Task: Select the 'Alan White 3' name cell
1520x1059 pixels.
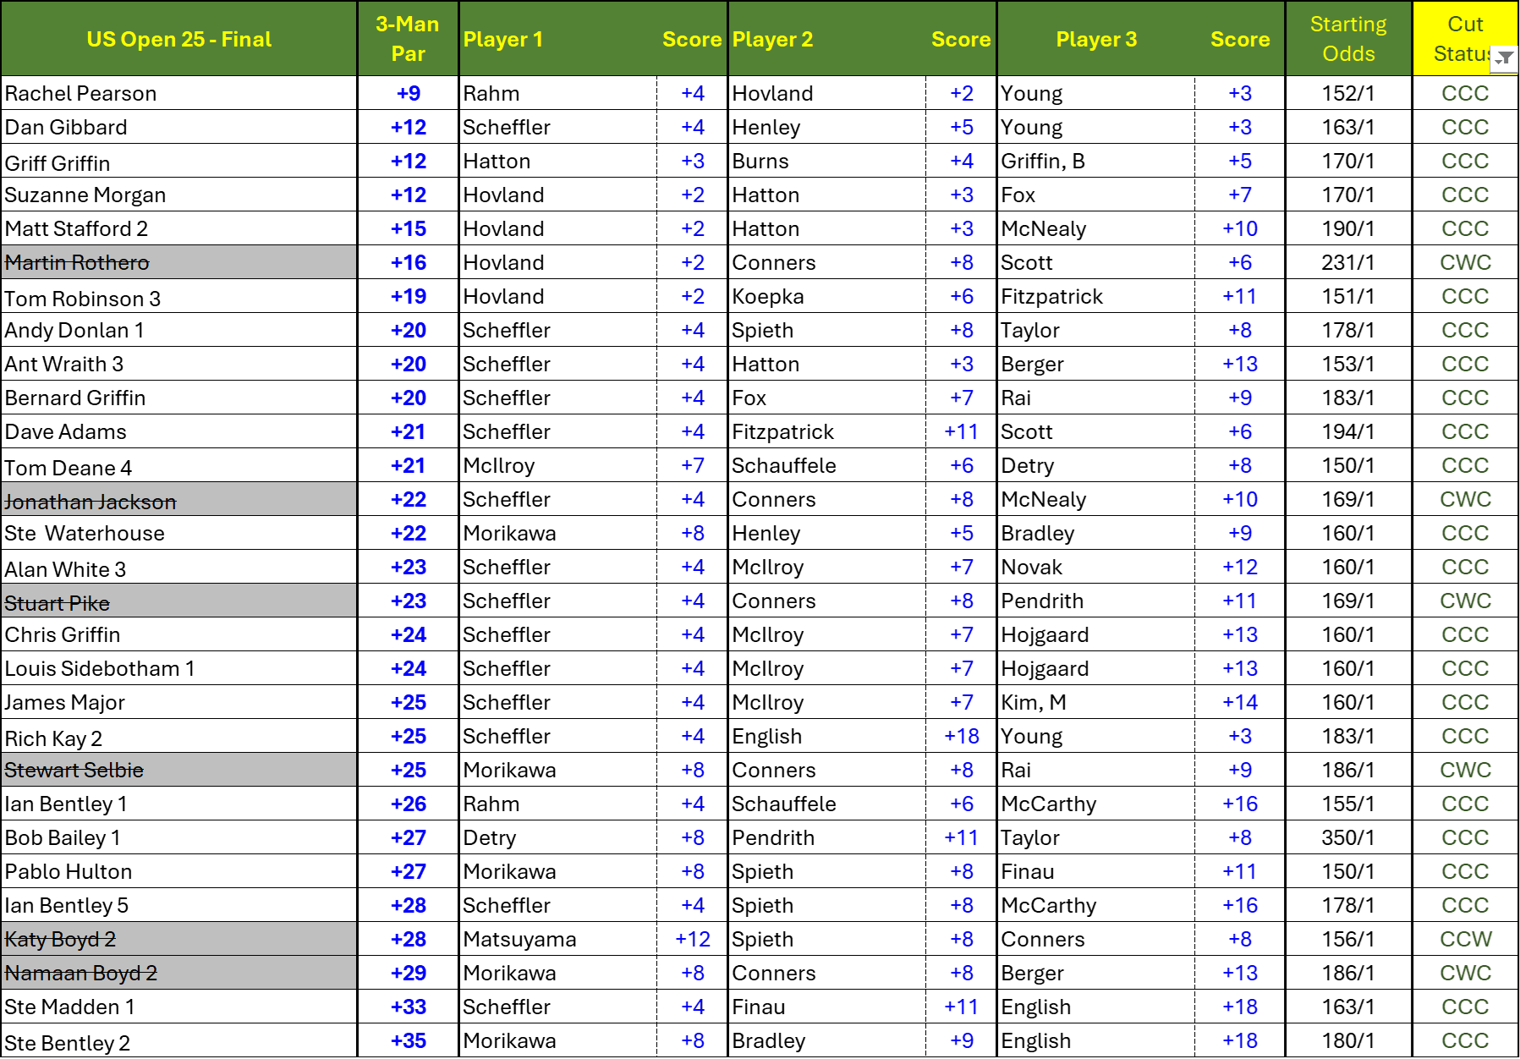Action: [179, 567]
